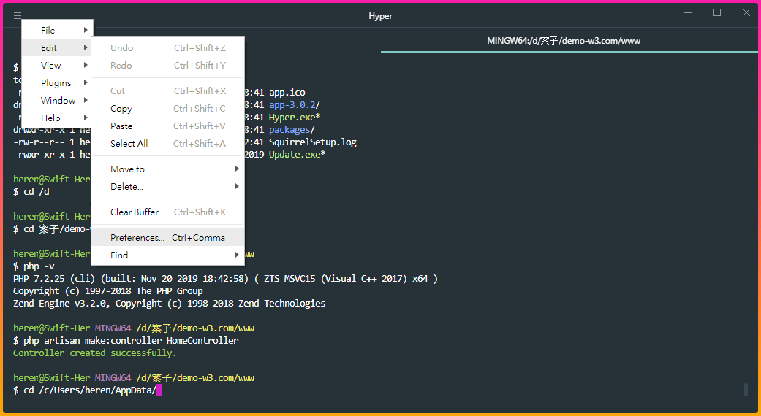Close the Hyper window
Image resolution: width=761 pixels, height=416 pixels.
coord(746,12)
